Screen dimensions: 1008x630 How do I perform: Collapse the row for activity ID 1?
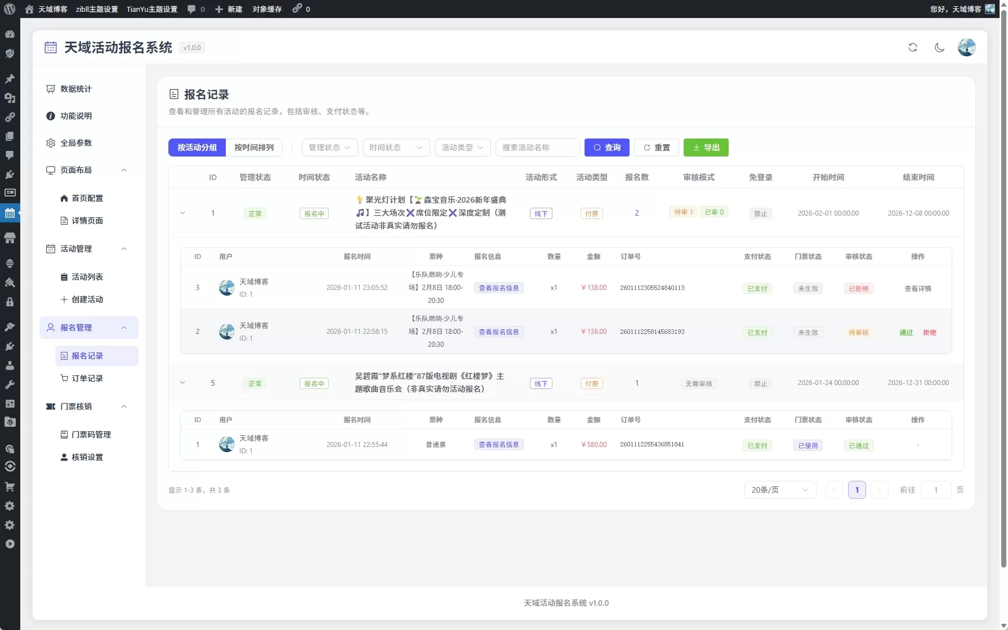tap(182, 213)
